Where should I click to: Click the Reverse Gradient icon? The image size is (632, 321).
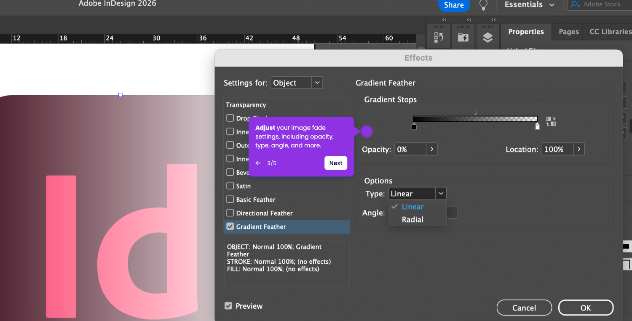pos(551,121)
